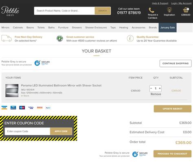Open the Cabinets menu

tap(18, 28)
